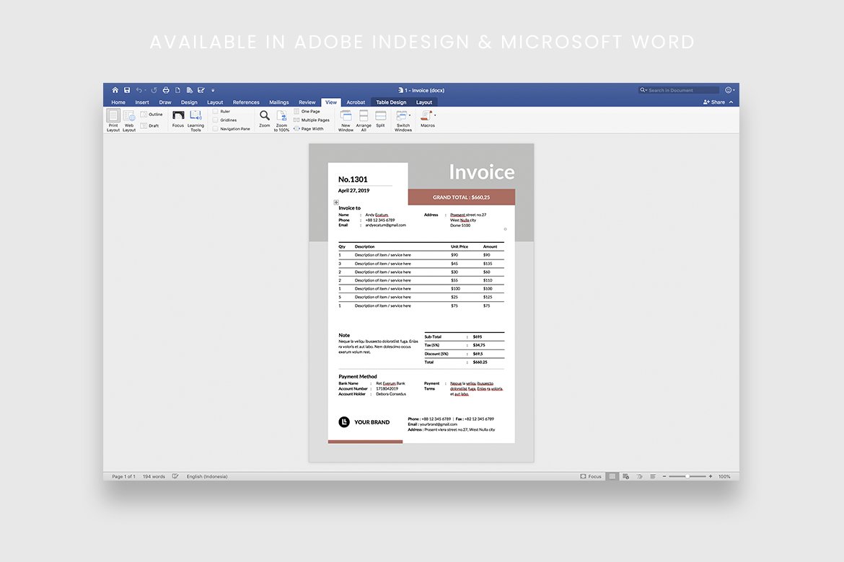Switch to Print Layout view
Screen dimensions: 844x562
[113, 120]
